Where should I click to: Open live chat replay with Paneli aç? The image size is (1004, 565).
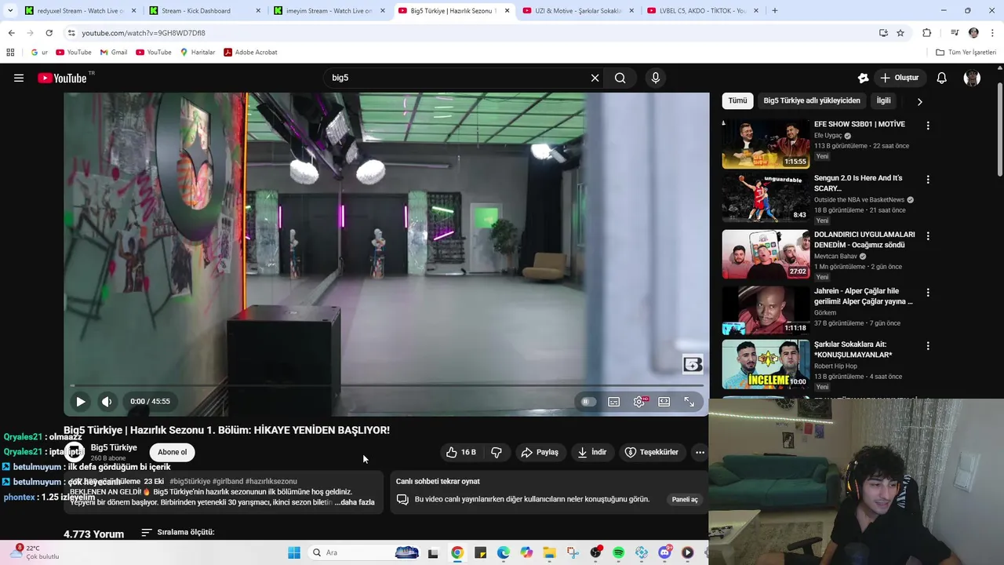pos(685,499)
